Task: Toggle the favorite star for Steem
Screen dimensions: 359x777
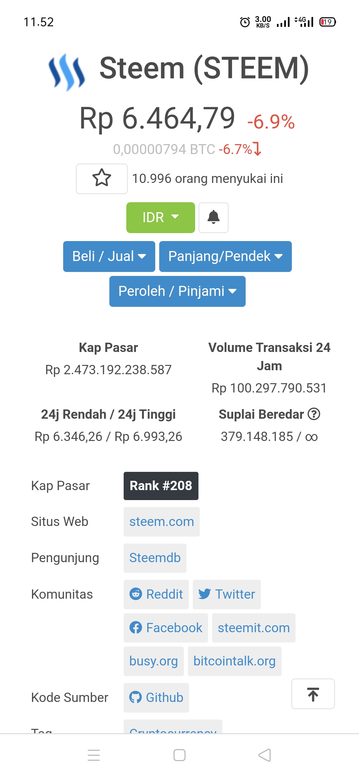Action: click(x=102, y=179)
